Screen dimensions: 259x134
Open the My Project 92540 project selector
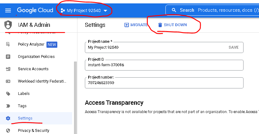point(84,10)
